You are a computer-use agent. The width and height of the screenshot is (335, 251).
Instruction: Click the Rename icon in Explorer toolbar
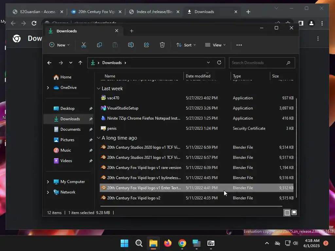pos(131,45)
